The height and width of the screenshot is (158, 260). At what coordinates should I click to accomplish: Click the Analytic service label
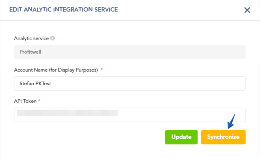tap(31, 38)
